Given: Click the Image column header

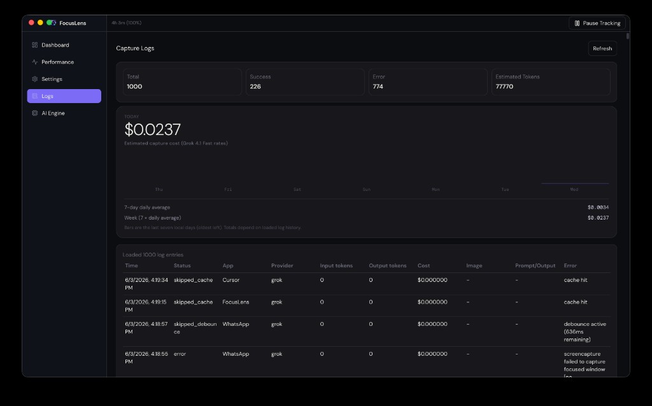Looking at the screenshot, I should [474, 265].
